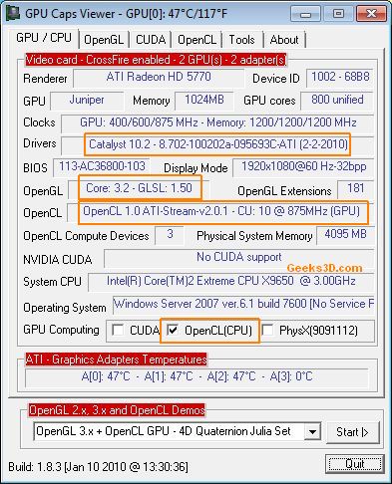Click the Physical System Memory value 4095 MB
The width and height of the screenshot is (392, 484).
345,234
